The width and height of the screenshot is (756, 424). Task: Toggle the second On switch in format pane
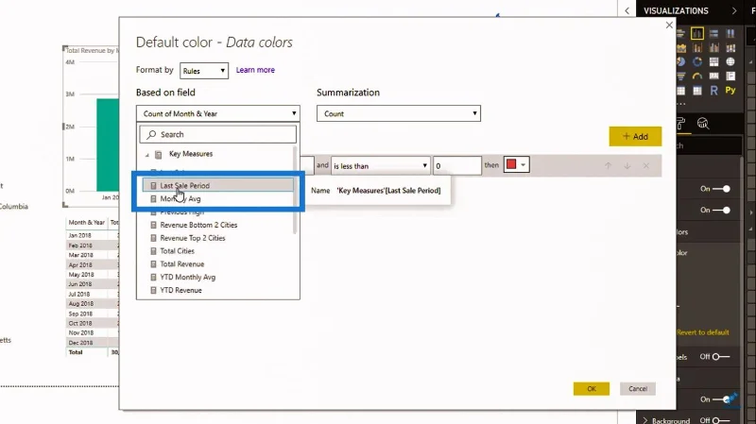722,210
